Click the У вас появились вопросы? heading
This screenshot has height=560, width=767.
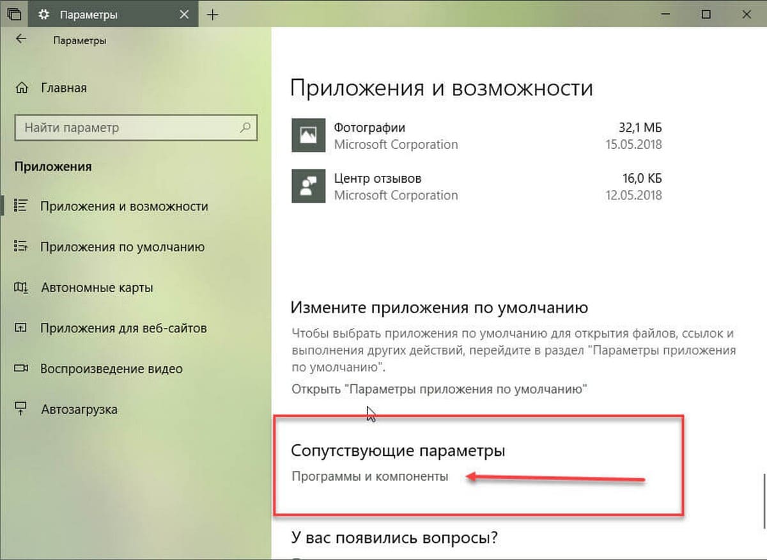(394, 538)
